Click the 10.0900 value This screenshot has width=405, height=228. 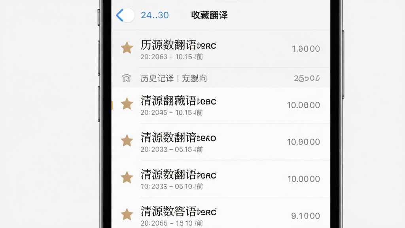303,105
